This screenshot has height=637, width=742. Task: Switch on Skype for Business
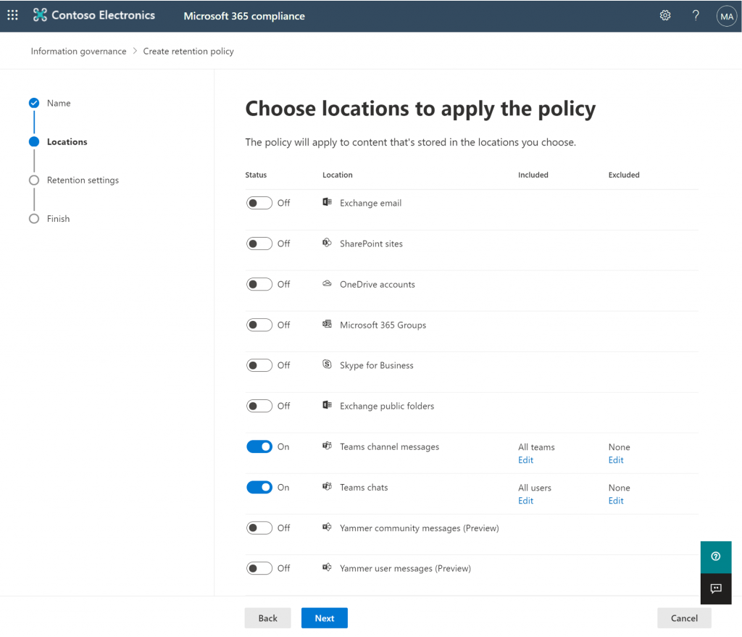click(x=259, y=365)
